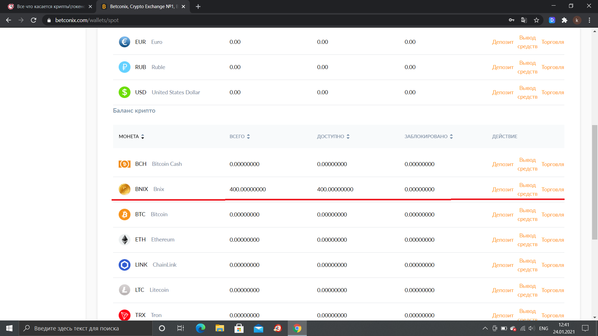Click the Windows taskbar search box

[x=86, y=328]
